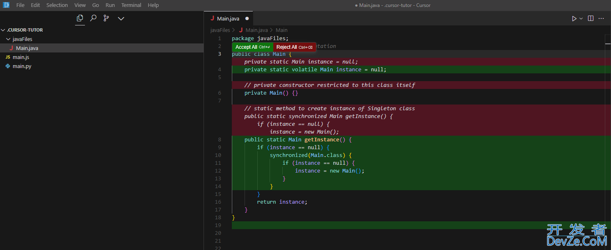
Task: Click 'return instance;' line
Action: coord(282,202)
